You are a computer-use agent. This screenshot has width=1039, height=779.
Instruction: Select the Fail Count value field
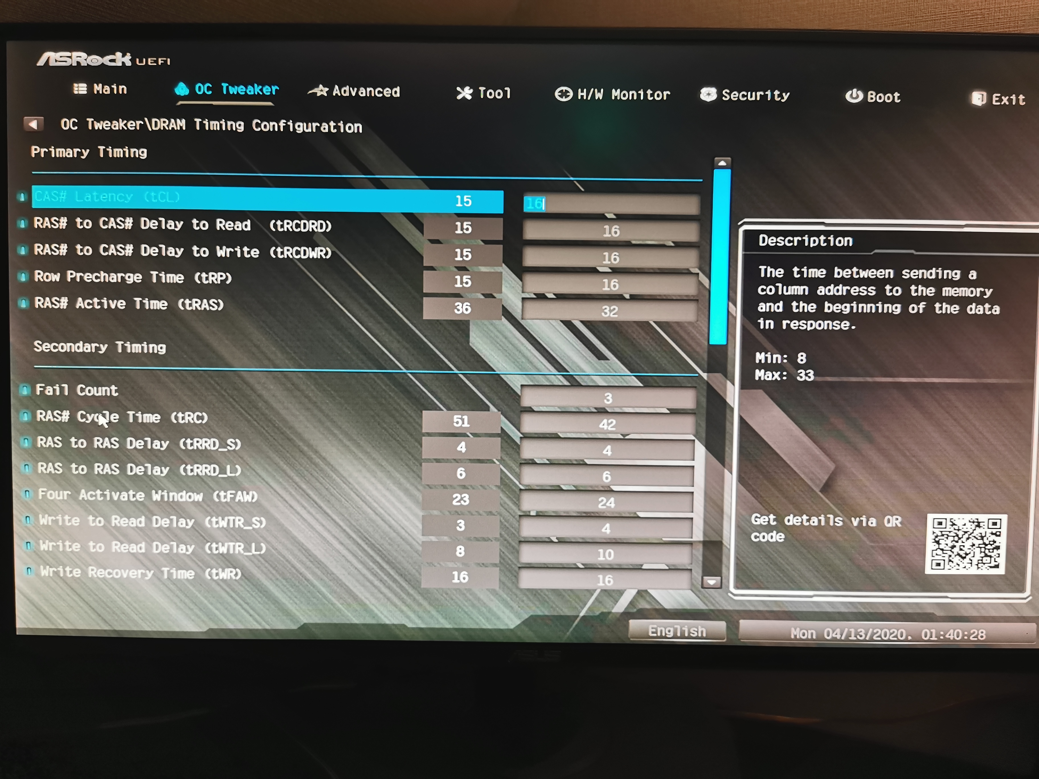(608, 398)
